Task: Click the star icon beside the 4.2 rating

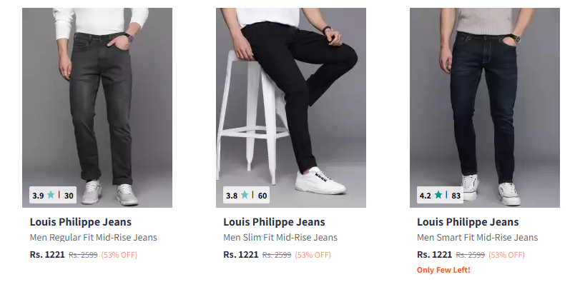Action: tap(438, 195)
